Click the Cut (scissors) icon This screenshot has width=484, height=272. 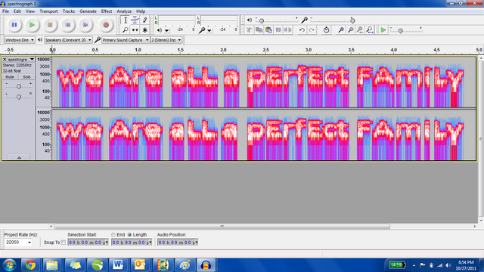pos(249,30)
